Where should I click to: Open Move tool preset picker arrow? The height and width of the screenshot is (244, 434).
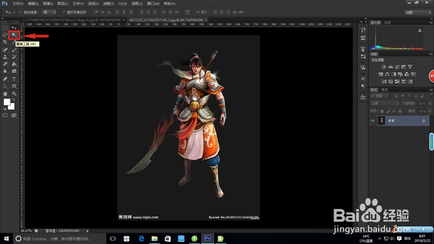(14, 12)
